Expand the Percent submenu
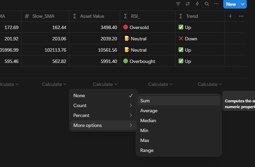The width and height of the screenshot is (255, 167). pyautogui.click(x=103, y=115)
